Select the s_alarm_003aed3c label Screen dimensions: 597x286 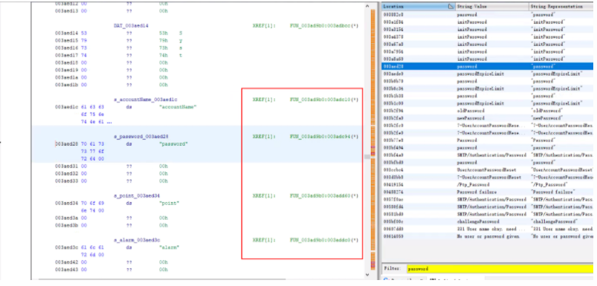[x=137, y=240]
